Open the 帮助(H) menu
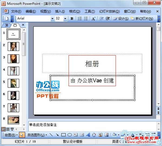Screen dimensions: 162x146 pyautogui.click(x=145, y=11)
